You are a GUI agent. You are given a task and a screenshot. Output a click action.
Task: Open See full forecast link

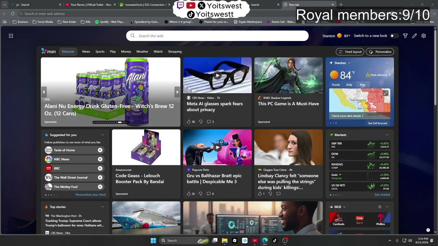coord(377,123)
